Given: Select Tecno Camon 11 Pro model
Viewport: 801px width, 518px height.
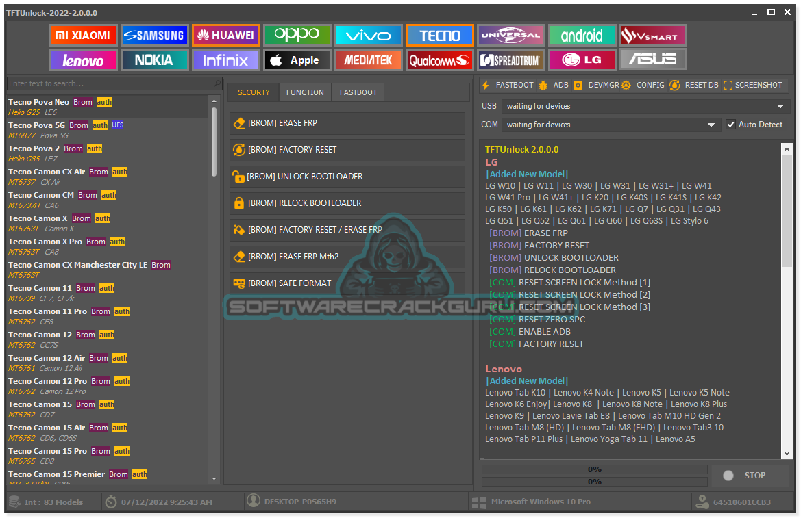Looking at the screenshot, I should 108,316.
